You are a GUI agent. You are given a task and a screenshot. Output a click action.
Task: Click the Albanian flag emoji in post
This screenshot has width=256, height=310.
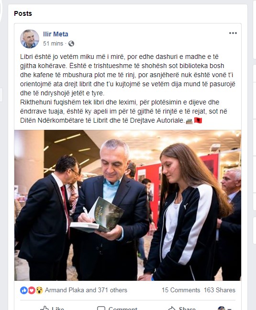click(198, 120)
